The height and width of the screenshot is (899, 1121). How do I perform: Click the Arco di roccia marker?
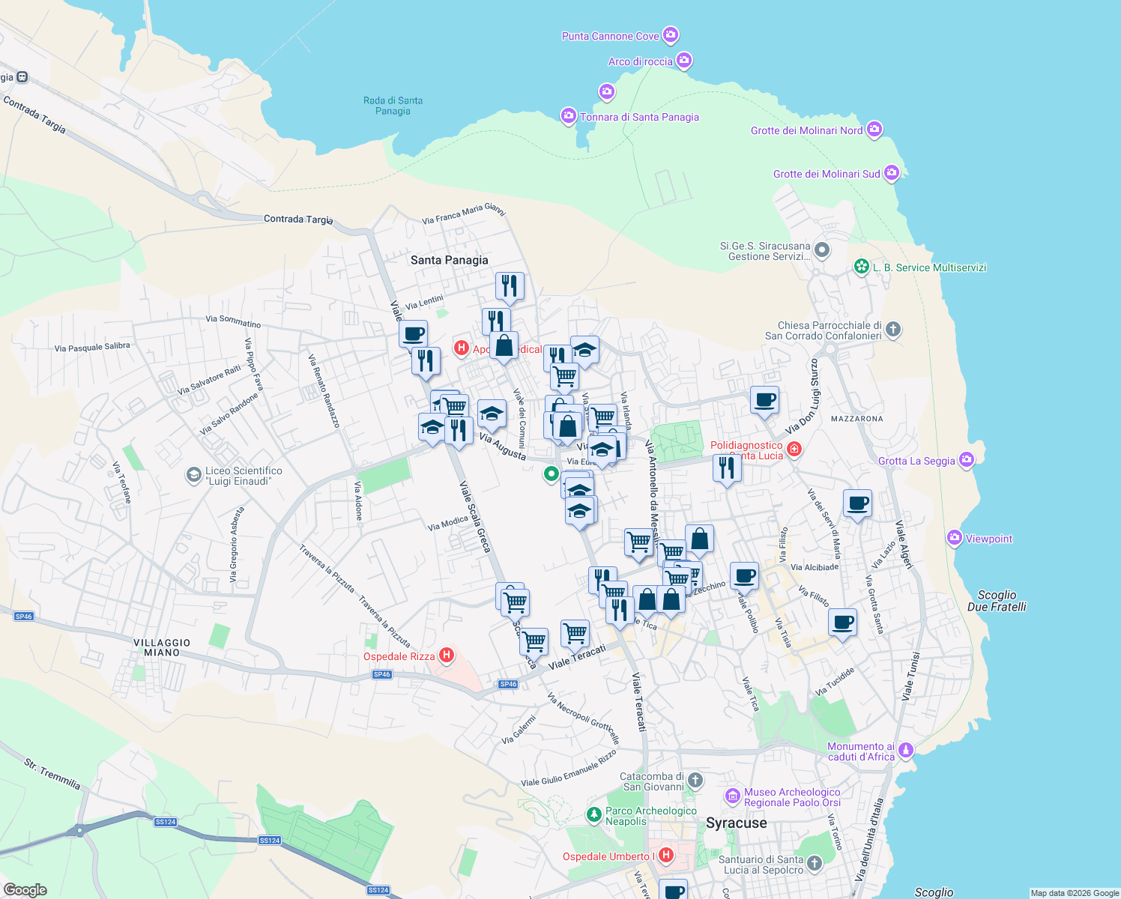click(x=683, y=60)
